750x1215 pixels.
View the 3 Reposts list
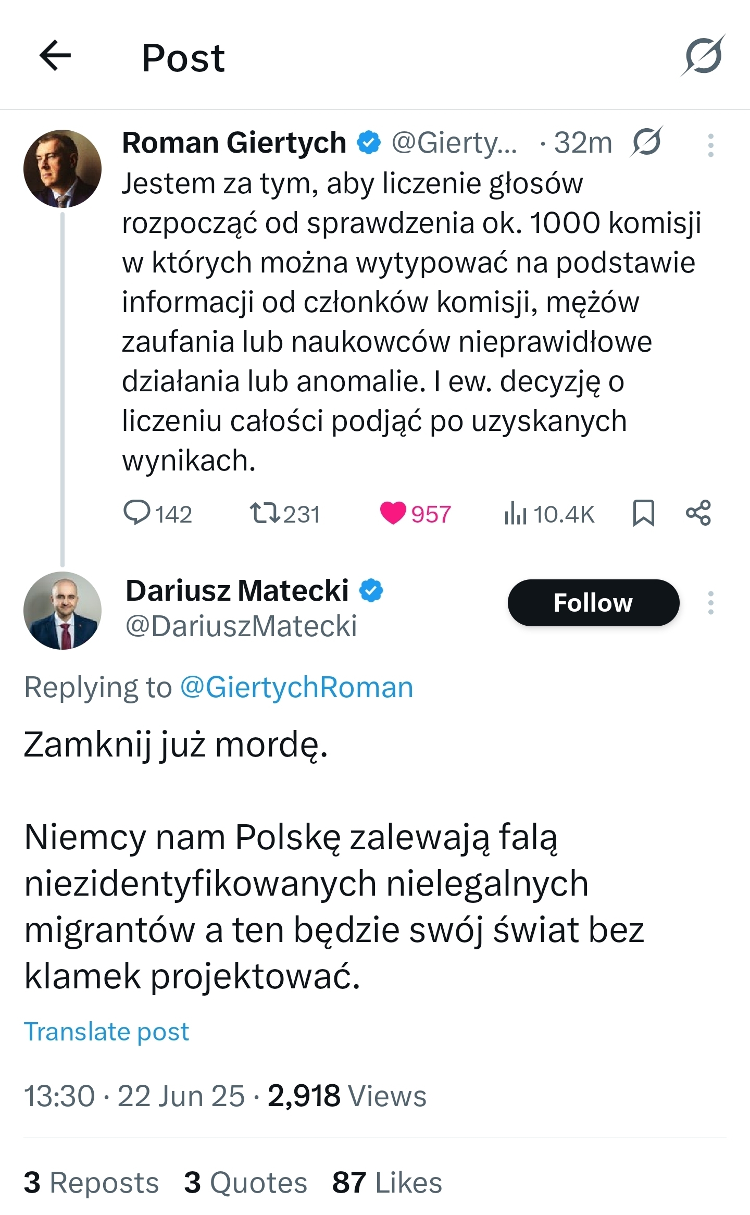point(91,1182)
